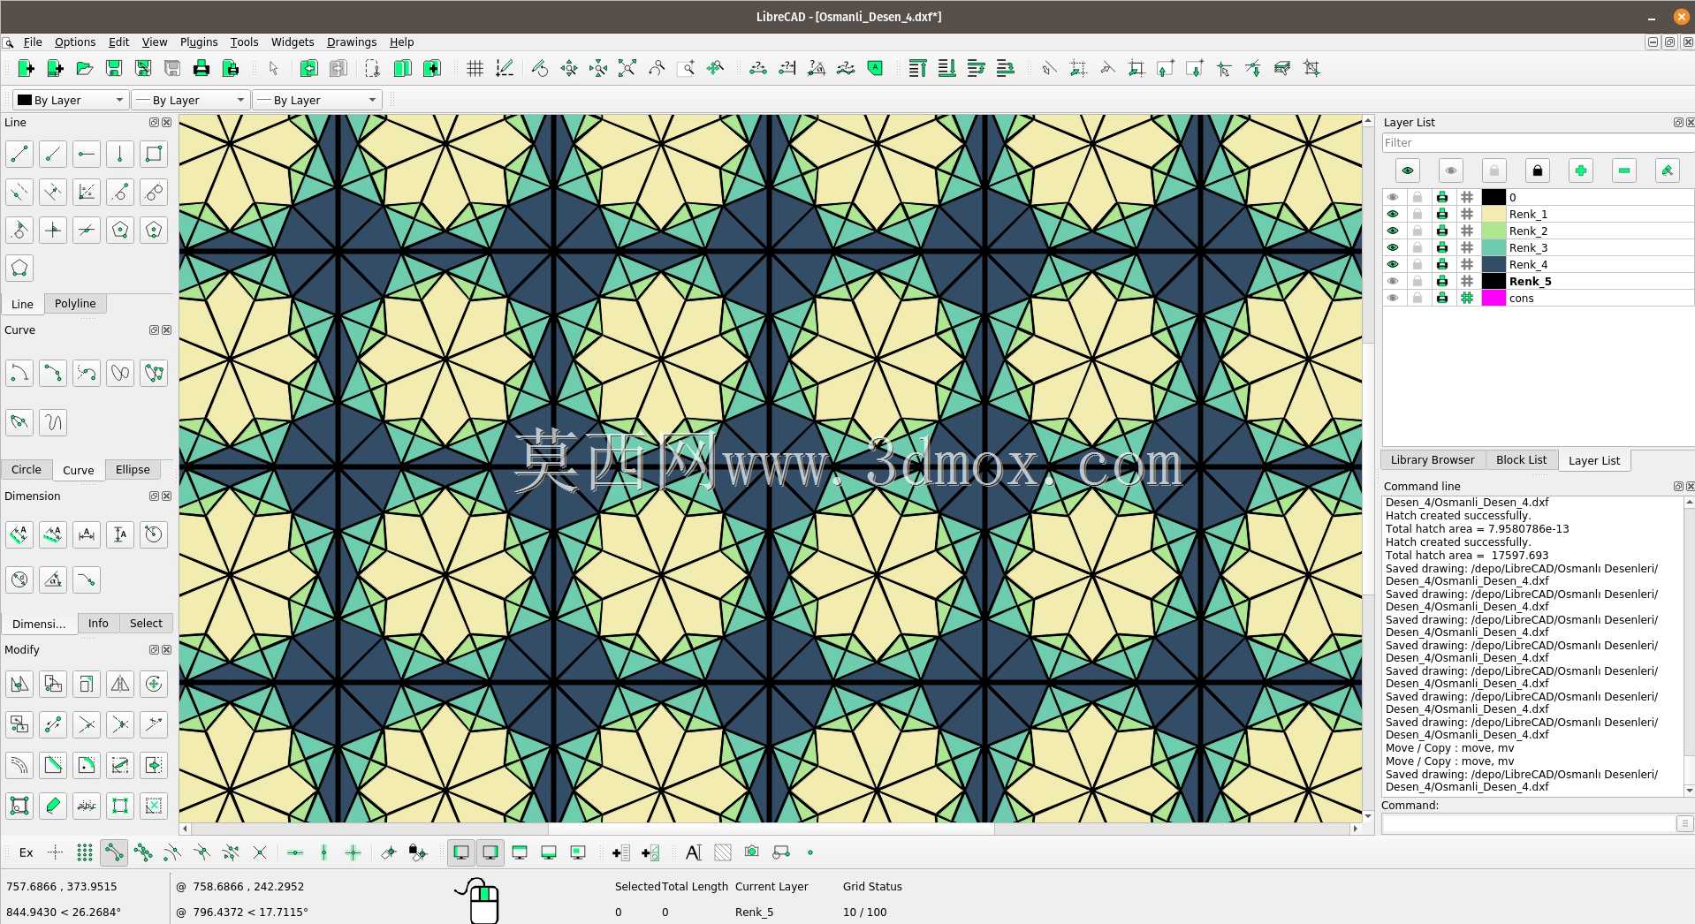The image size is (1695, 924).
Task: Select the Aligned dimension tool
Action: pos(19,534)
